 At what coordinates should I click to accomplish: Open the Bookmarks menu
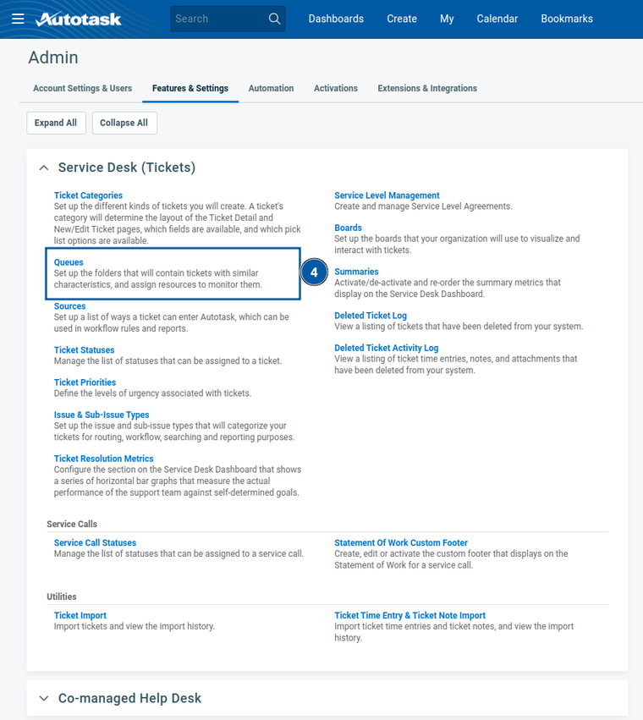[567, 19]
